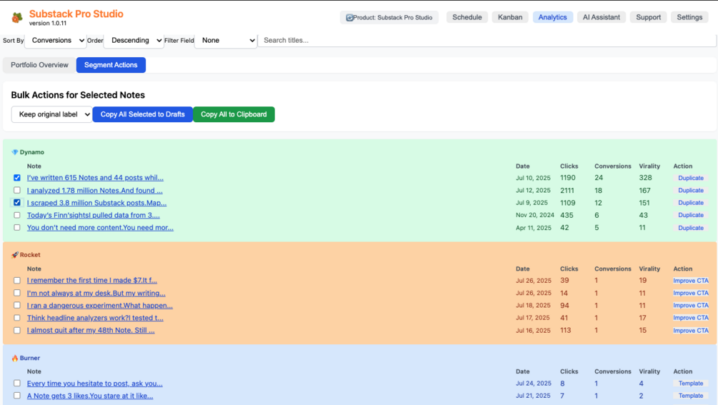
Task: Switch to the Portfolio Overview tab
Action: coord(39,65)
